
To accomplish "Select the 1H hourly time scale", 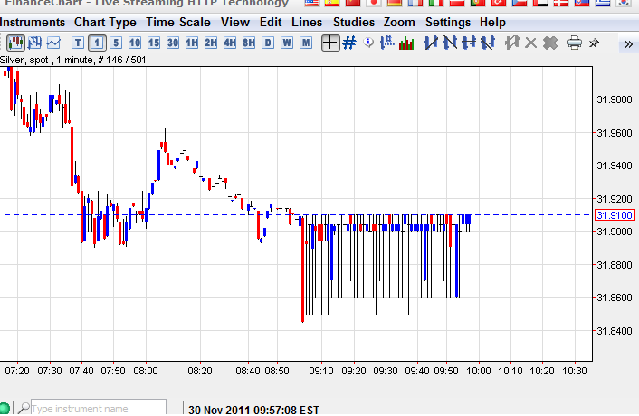I will [x=192, y=42].
